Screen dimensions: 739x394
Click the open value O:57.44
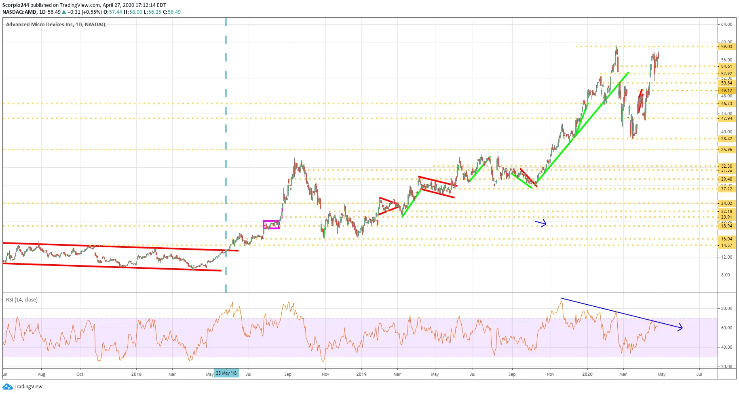113,12
